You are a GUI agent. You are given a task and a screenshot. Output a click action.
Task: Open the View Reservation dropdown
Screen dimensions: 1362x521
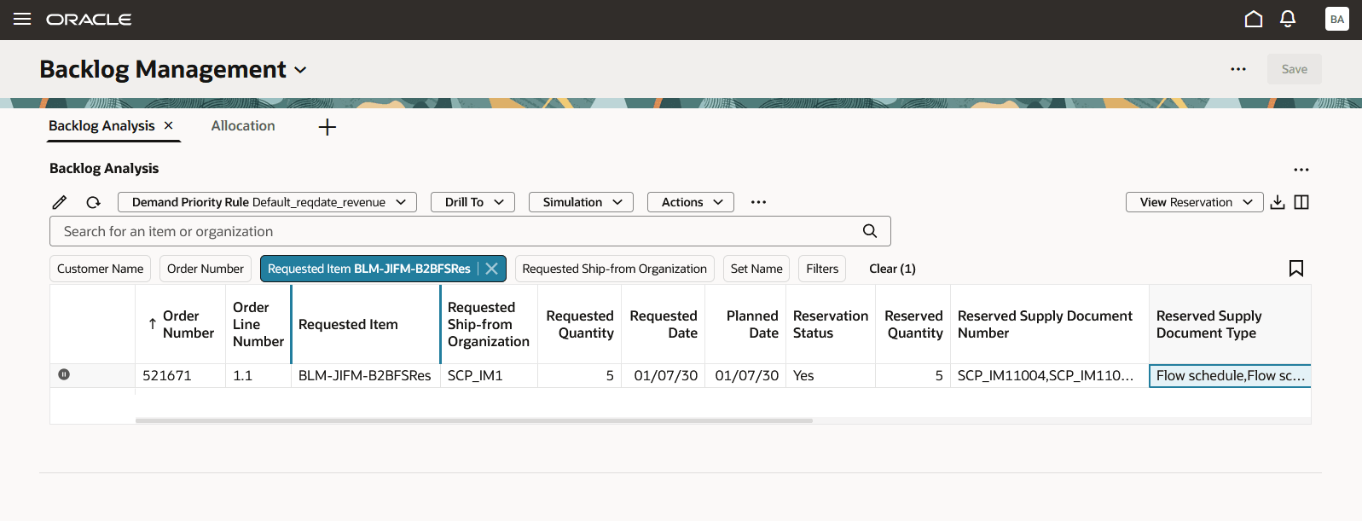pos(1194,202)
